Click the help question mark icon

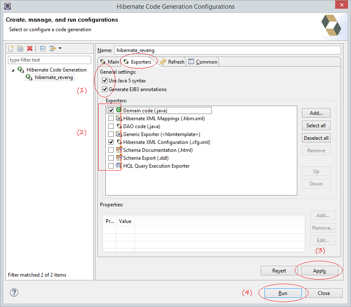point(14,292)
